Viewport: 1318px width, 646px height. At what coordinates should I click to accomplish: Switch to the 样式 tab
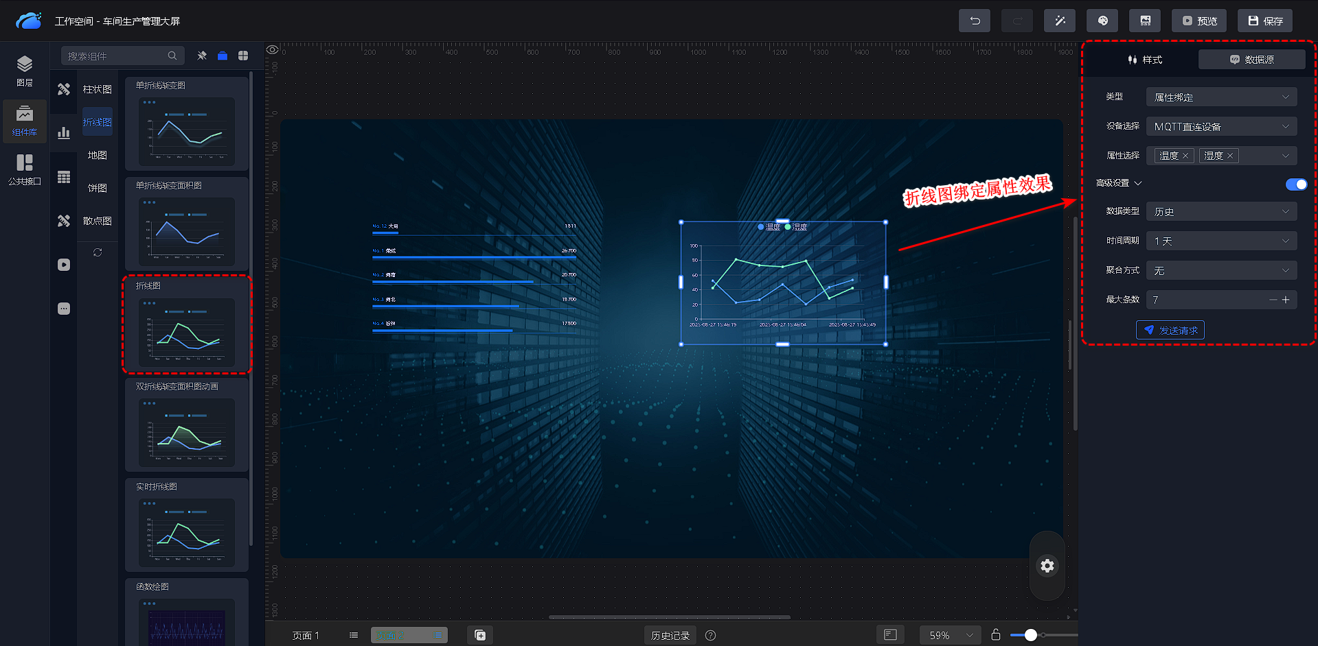1145,60
